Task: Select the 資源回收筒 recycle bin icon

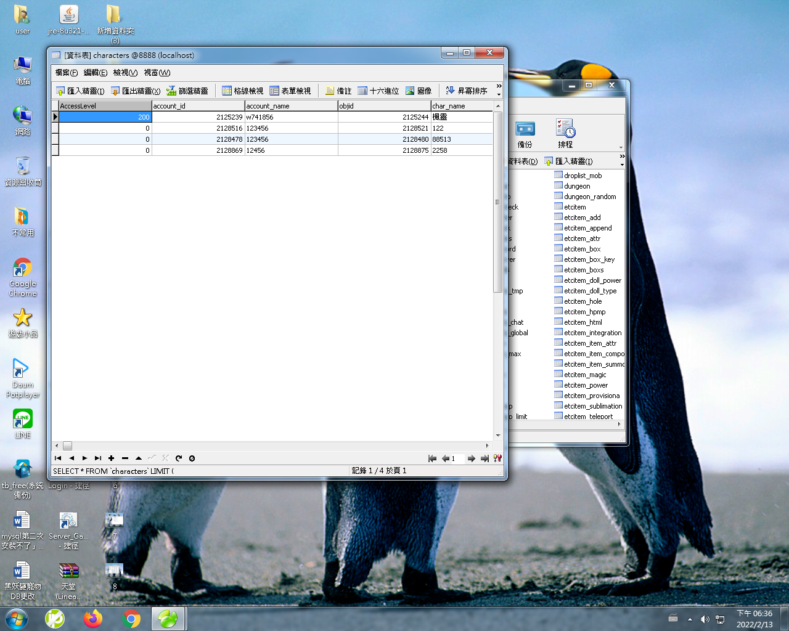Action: [23, 171]
